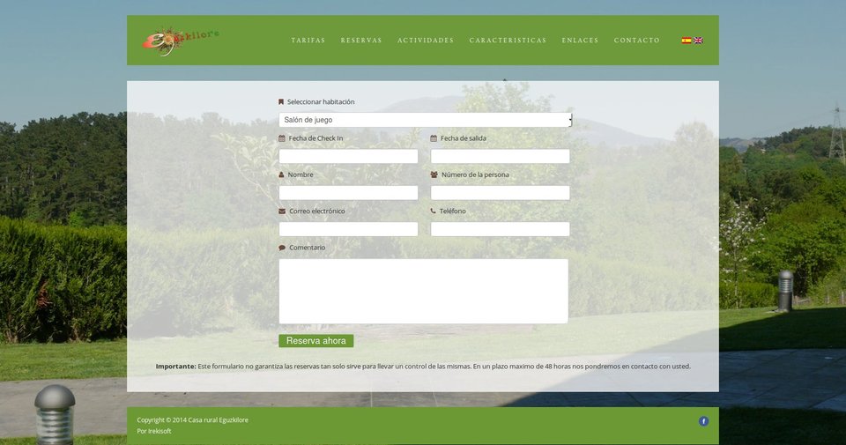Open the Facebook page icon
846x445 pixels.
pos(703,421)
